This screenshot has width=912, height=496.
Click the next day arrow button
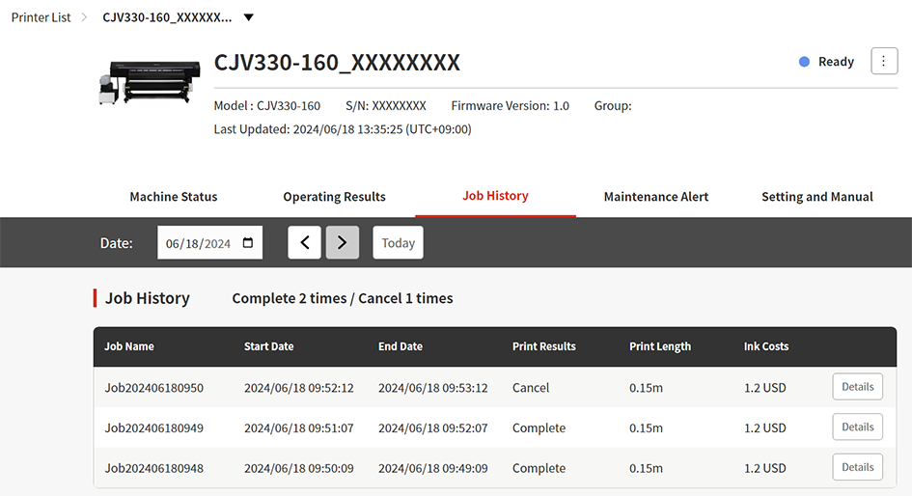[342, 242]
